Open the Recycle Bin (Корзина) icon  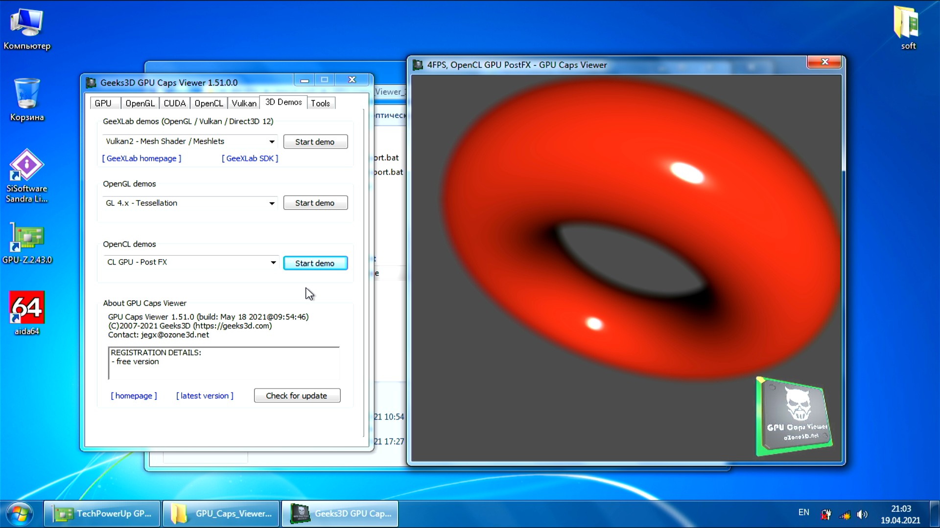pos(27,94)
